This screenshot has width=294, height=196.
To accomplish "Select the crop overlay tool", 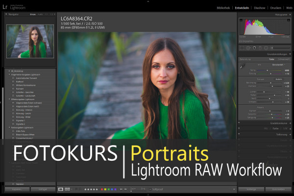I will click(242, 48).
